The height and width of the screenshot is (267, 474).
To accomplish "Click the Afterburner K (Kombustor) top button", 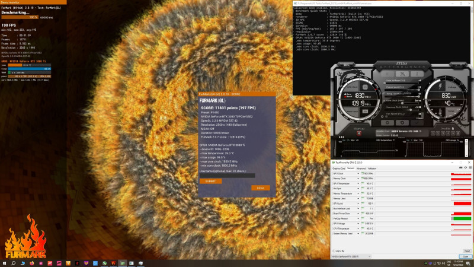I will coord(387,74).
